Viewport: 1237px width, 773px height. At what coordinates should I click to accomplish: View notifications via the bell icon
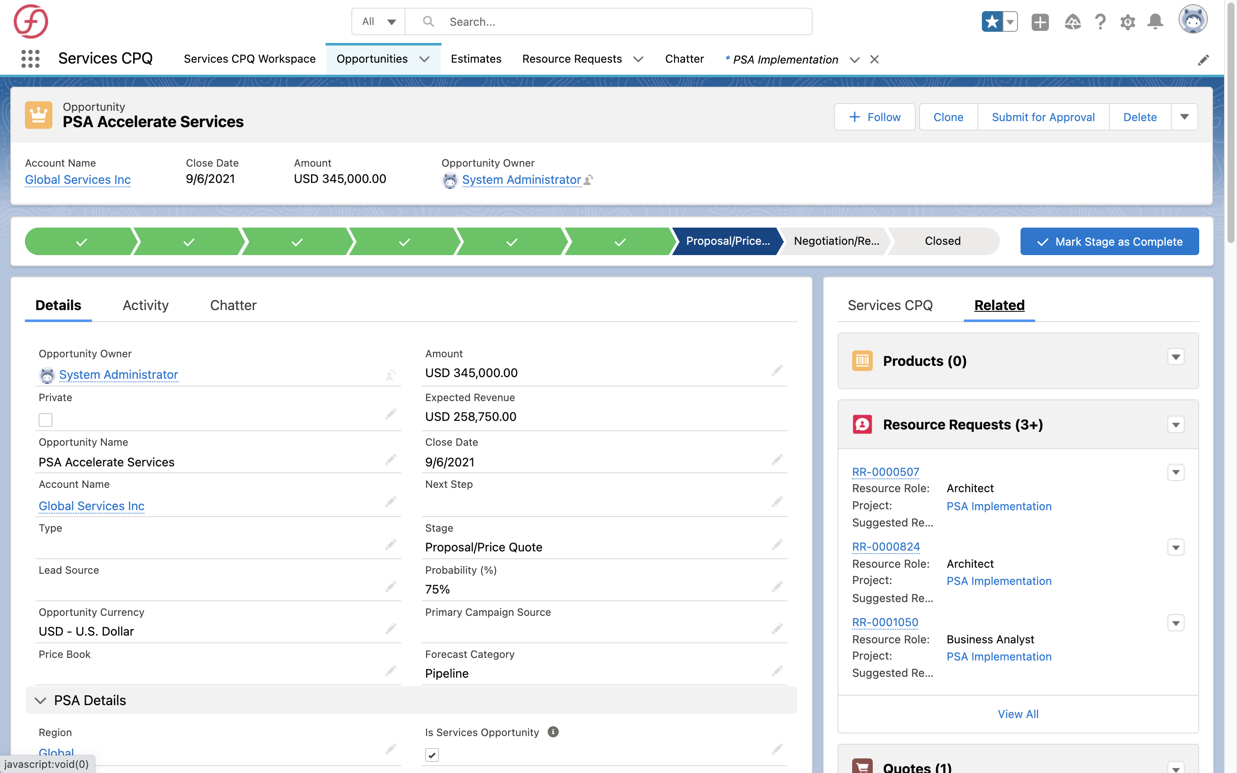[1155, 21]
